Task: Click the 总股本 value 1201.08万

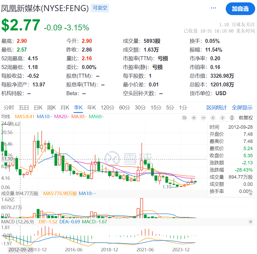Action: pos(222,85)
